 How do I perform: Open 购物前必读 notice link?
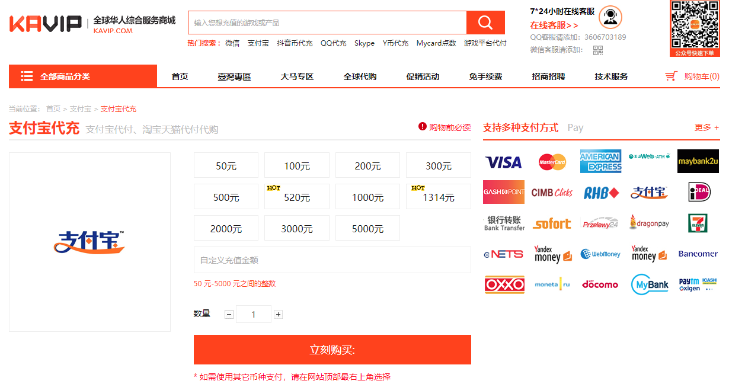445,127
